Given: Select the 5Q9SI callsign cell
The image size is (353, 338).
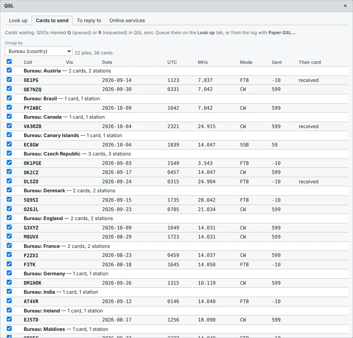Looking at the screenshot, I should 31,200.
